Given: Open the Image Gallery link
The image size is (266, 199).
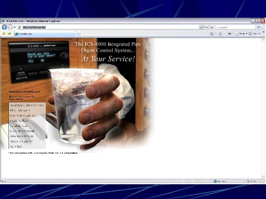Looking at the screenshot, I should 19,121.
